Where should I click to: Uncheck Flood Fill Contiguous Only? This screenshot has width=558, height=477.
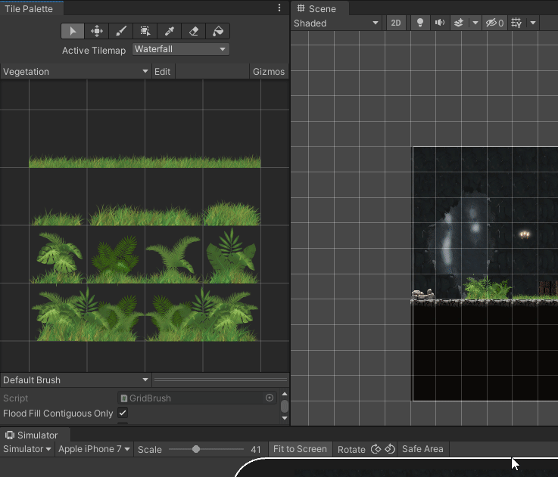coord(123,414)
